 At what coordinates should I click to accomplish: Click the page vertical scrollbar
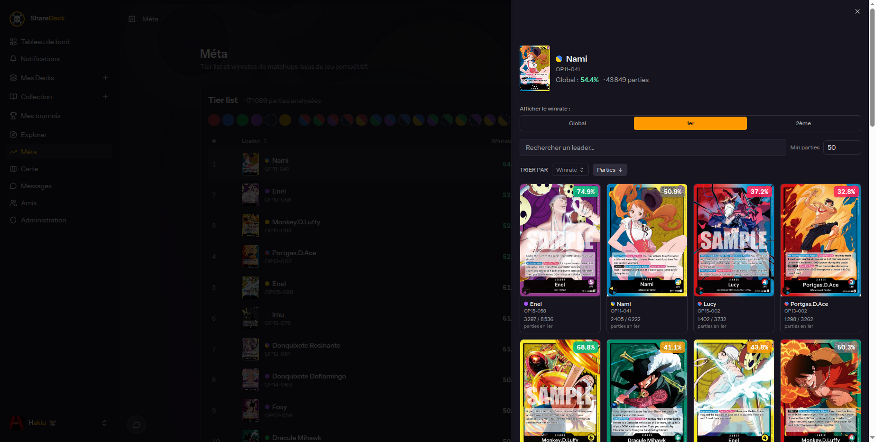pos(872,66)
